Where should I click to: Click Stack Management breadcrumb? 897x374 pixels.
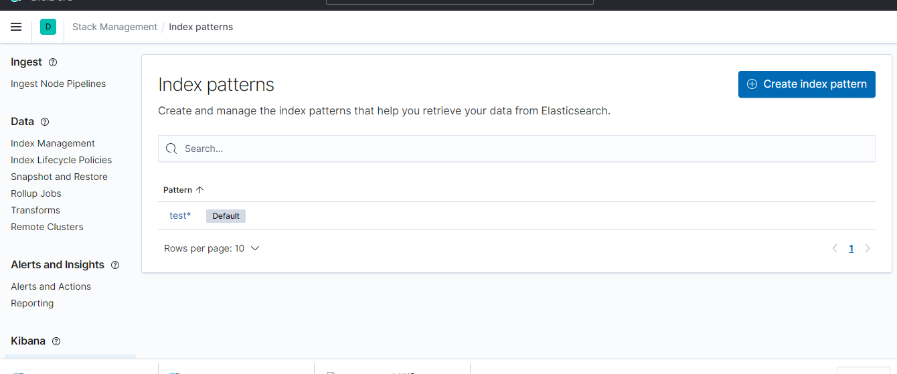coord(114,27)
